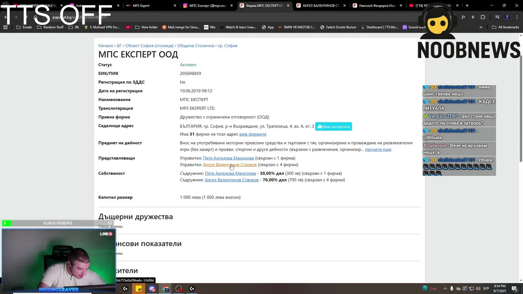Viewport: 523px width, 294px height.
Task: Click the 'Виж на картата' map button
Action: tap(333, 127)
